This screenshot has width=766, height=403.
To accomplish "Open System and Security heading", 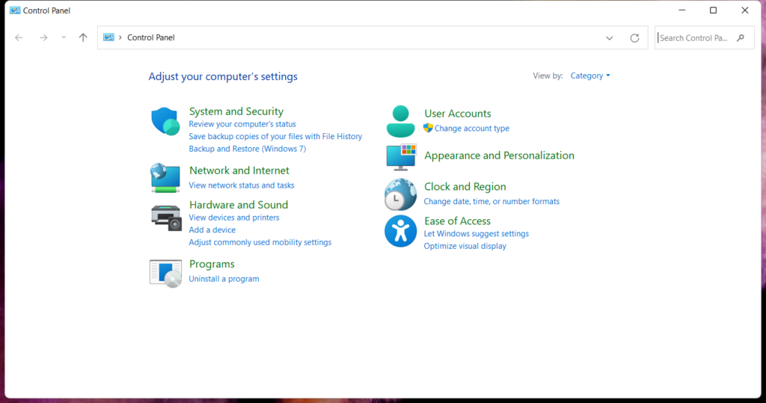I will 236,111.
